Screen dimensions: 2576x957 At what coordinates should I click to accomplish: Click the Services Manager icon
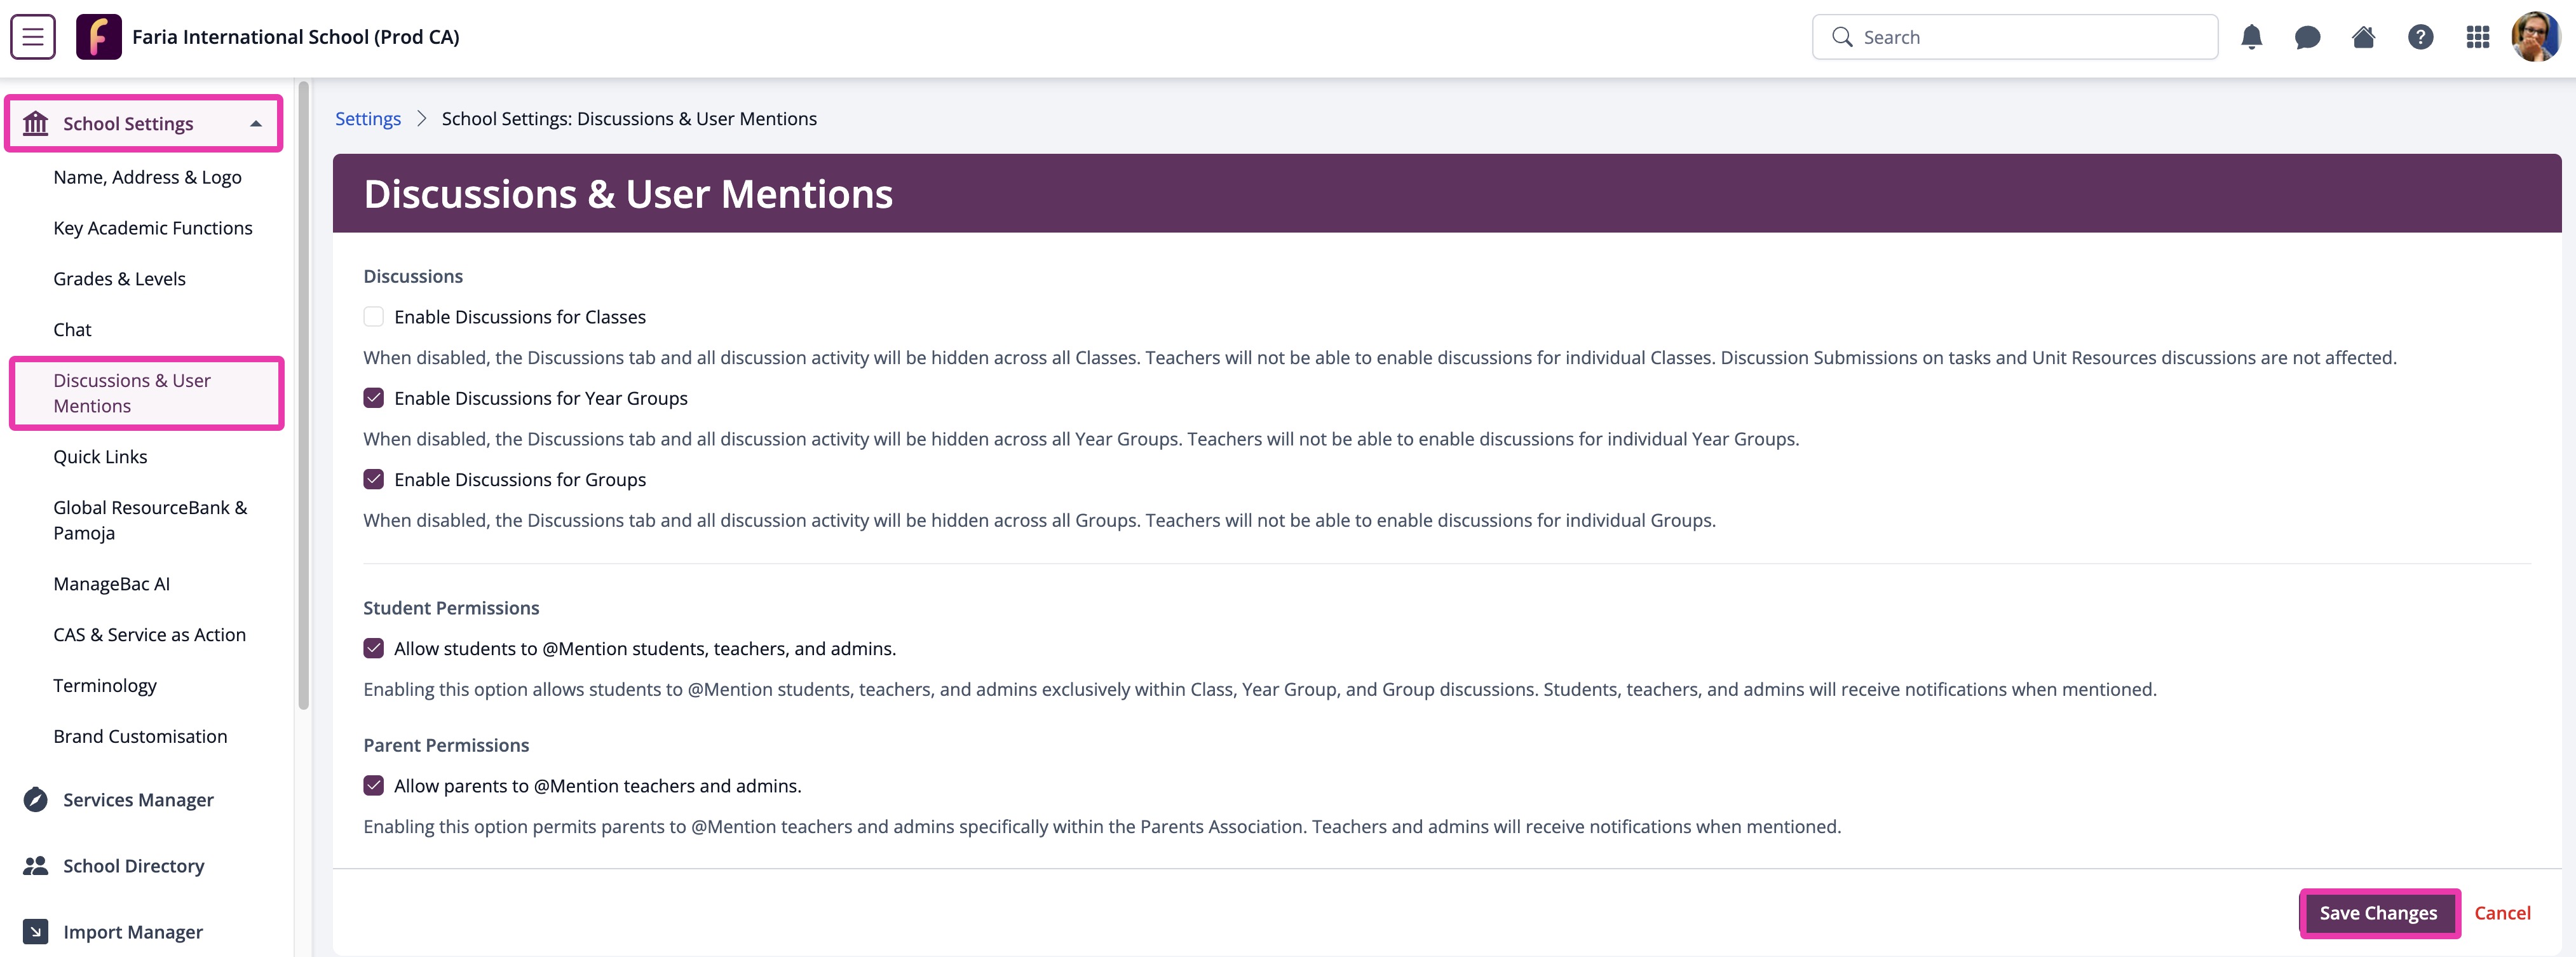[35, 799]
